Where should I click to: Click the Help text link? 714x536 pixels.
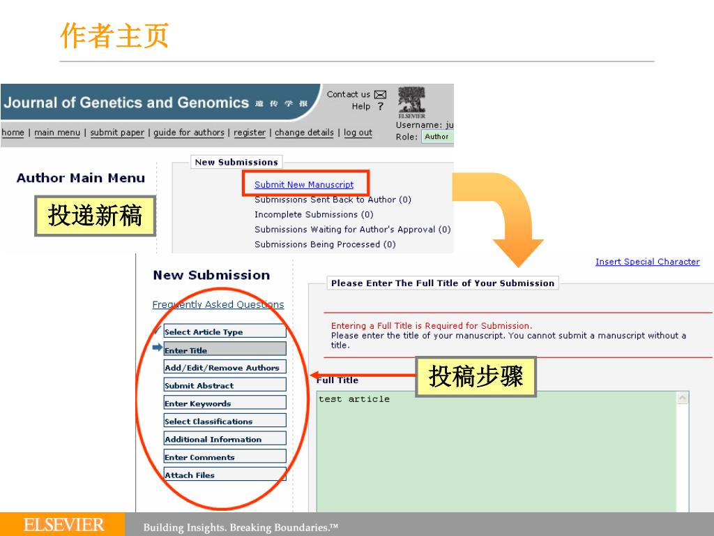[x=361, y=106]
